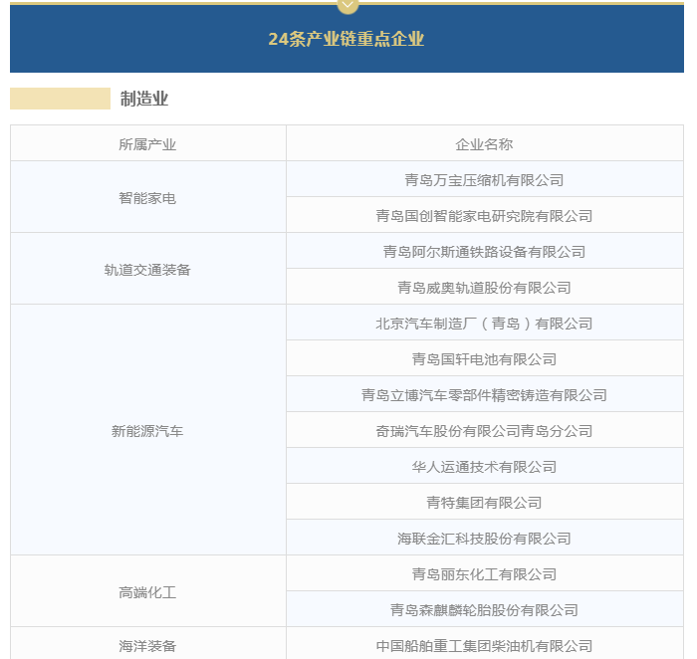Select 青岛丽东化工有限公司 row
Image resolution: width=697 pixels, height=659 pixels.
485,573
